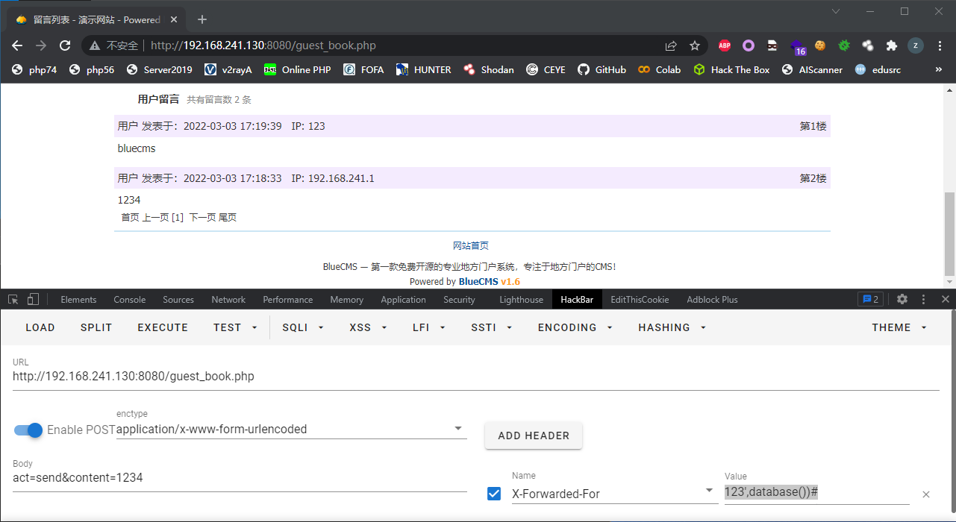
Task: Uncheck the X-Forwarded-For header checkbox
Action: pos(494,494)
